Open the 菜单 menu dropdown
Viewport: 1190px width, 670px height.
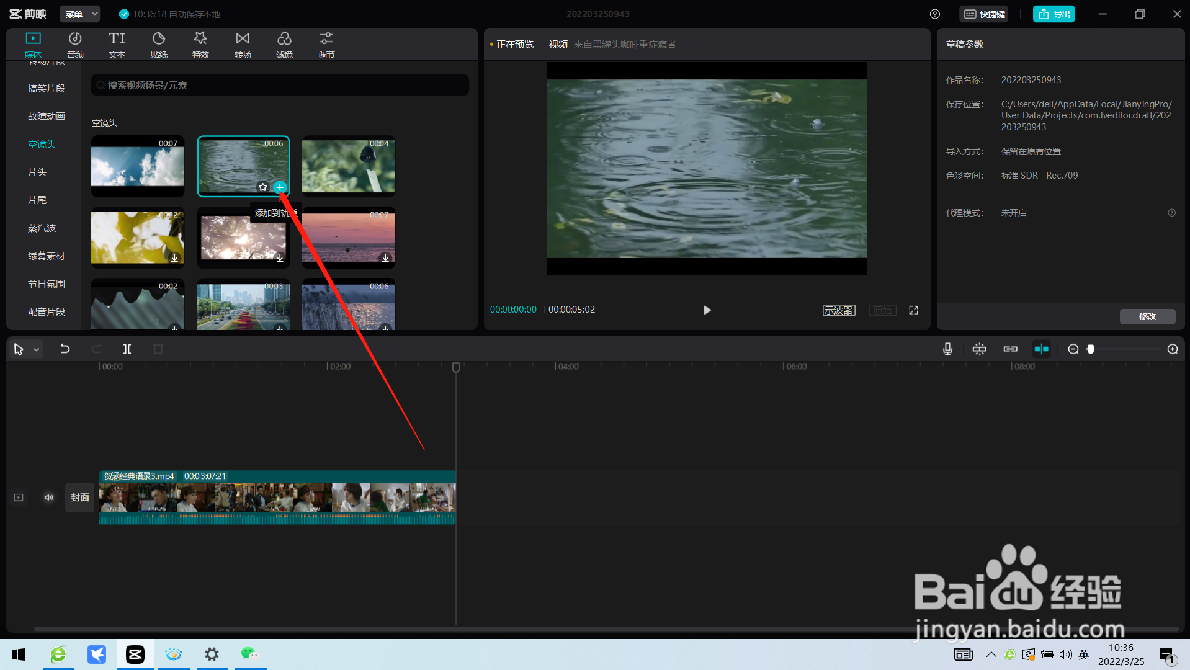pyautogui.click(x=81, y=14)
